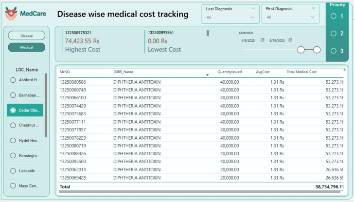The image size is (355, 202).
Task: Click the start date field 4/8/2025
Action: click(x=248, y=40)
